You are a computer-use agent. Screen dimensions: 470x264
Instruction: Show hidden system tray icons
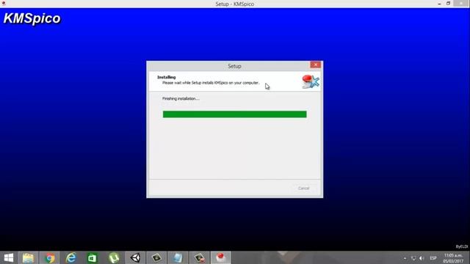[x=405, y=258]
